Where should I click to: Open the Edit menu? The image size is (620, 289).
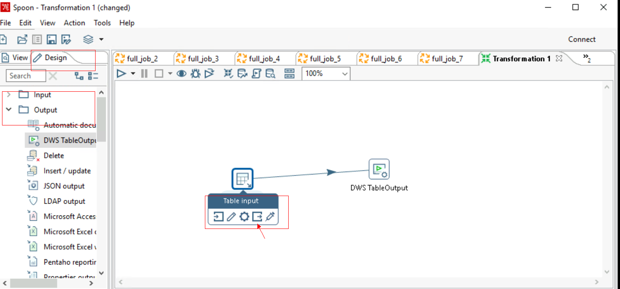click(25, 23)
